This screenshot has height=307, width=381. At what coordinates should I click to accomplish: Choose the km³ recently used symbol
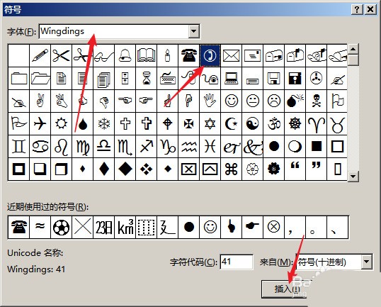(x=125, y=227)
